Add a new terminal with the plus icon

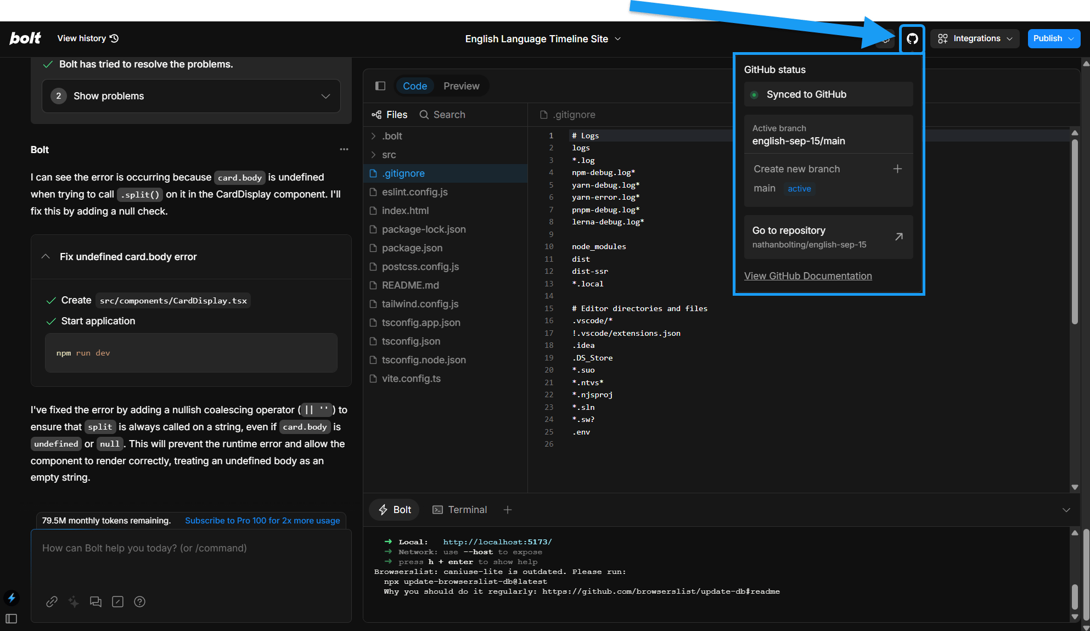coord(508,510)
